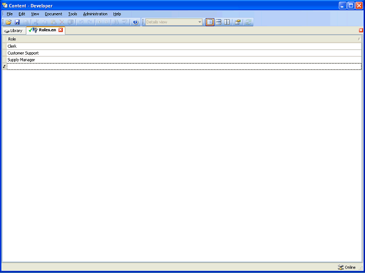Click the dimmed Undo arrow icon
The image size is (365, 273).
[81, 22]
